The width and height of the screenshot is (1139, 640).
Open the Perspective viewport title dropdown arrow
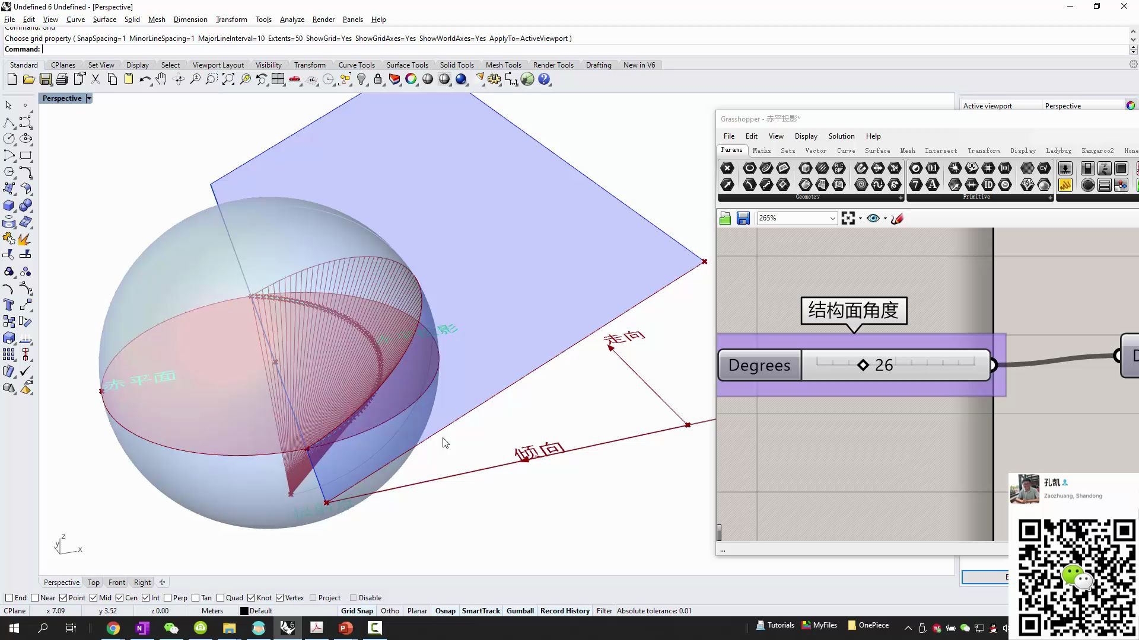89,98
